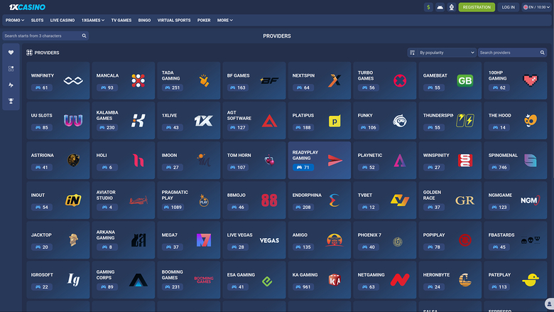Open Tom Horn provider card
554x312 pixels.
[254, 160]
